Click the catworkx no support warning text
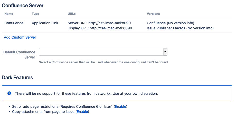 86,93
